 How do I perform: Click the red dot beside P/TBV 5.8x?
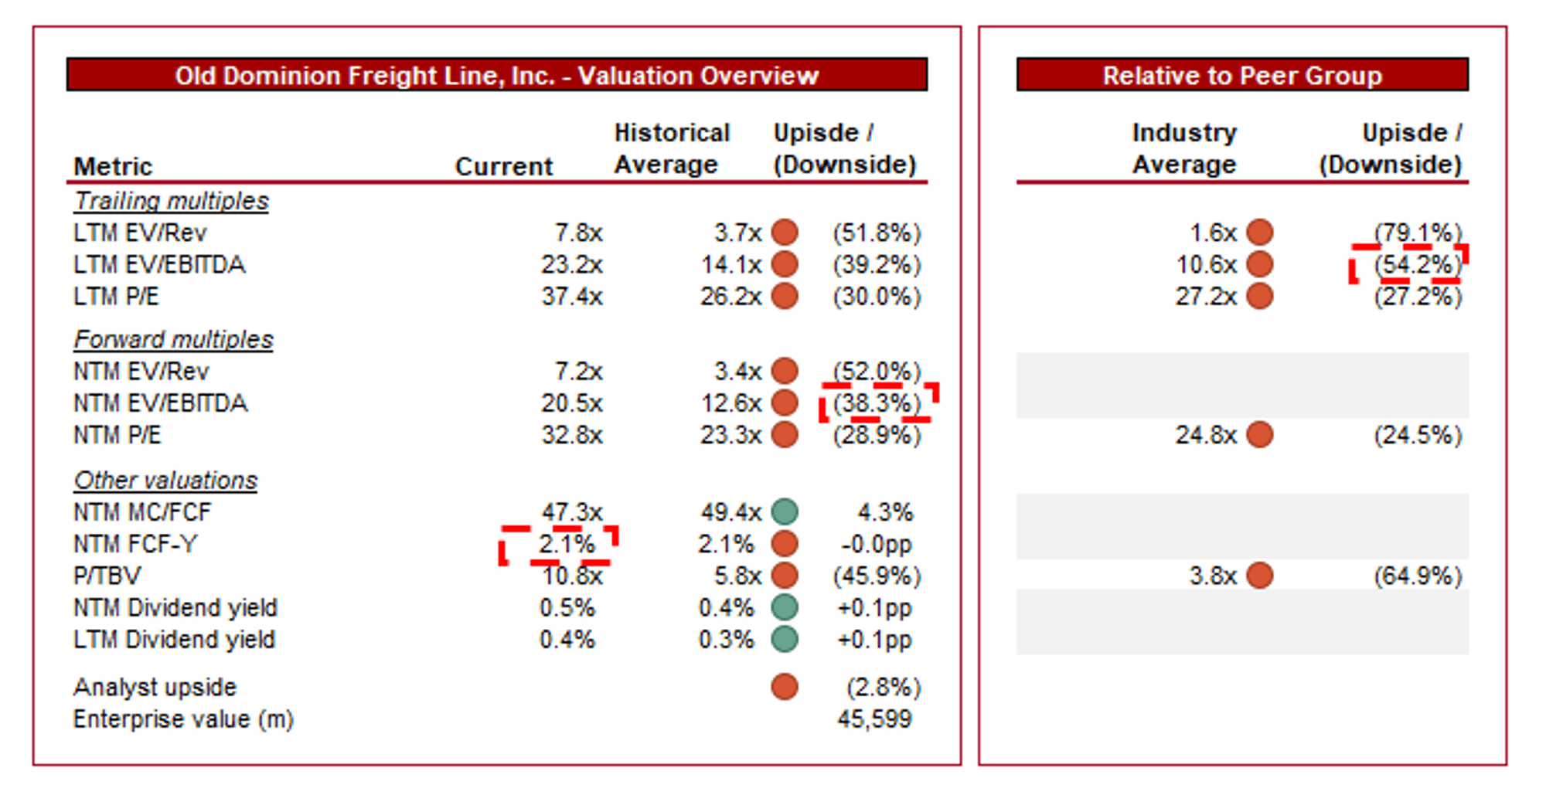click(x=785, y=576)
